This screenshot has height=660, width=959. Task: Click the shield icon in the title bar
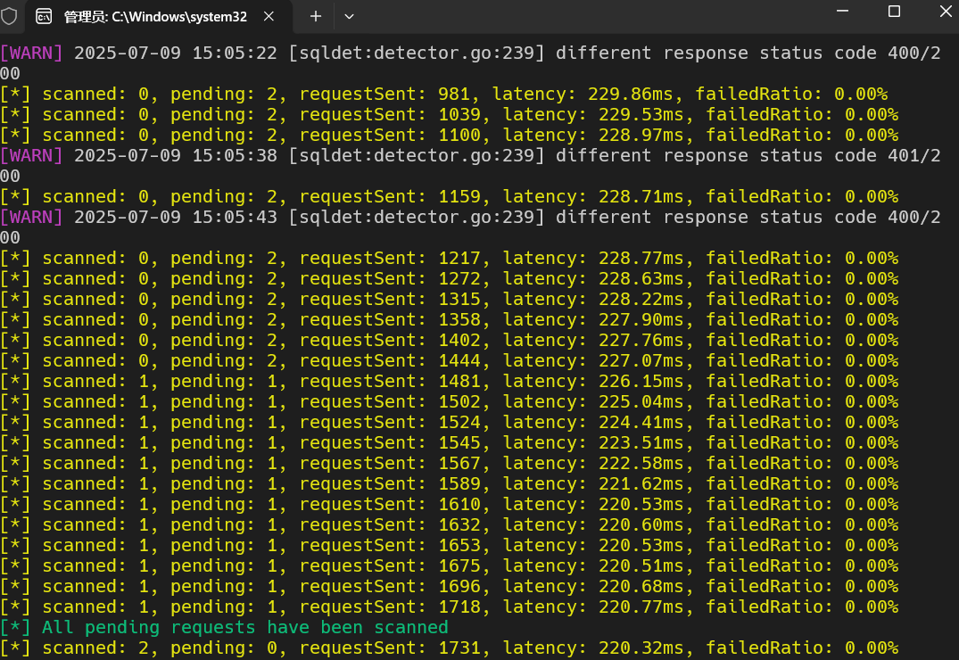(x=9, y=16)
